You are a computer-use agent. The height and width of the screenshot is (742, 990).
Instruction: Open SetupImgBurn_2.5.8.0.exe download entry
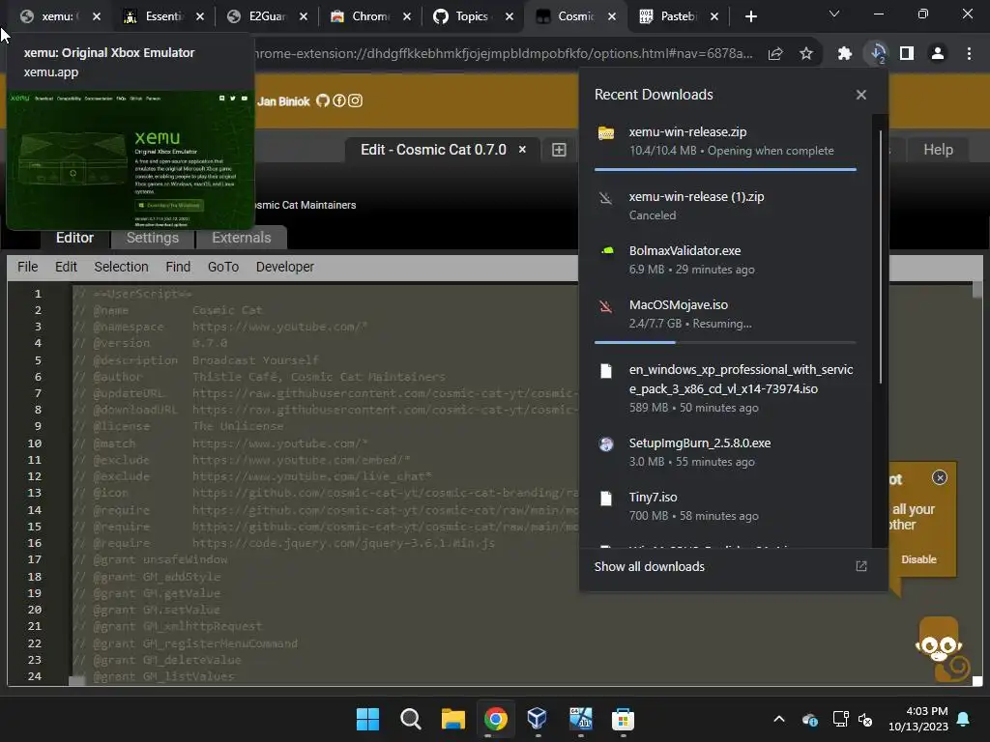(x=725, y=452)
